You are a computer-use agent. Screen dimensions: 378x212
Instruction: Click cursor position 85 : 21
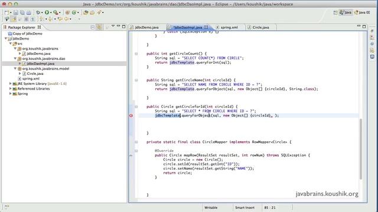[270, 207]
